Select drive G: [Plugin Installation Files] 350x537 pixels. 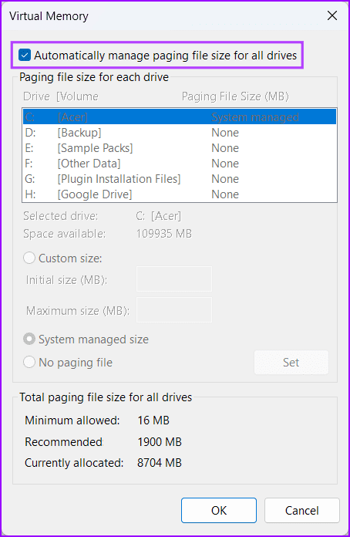(x=180, y=179)
